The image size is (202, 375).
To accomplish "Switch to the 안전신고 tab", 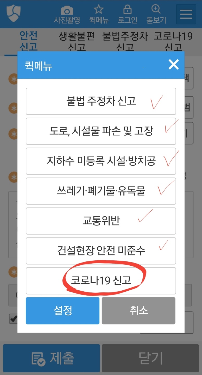I will (x=29, y=42).
